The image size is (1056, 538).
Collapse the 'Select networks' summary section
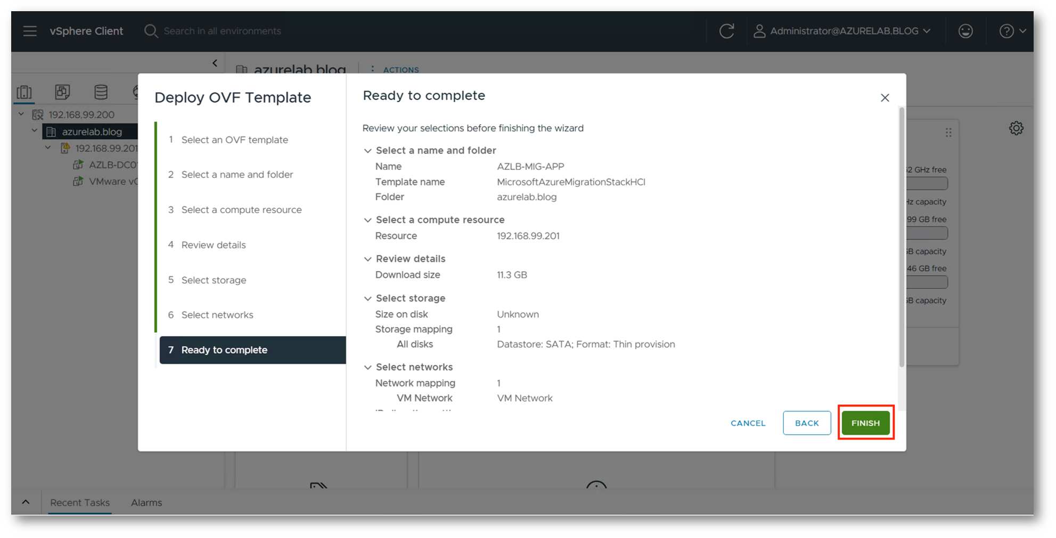click(x=367, y=367)
